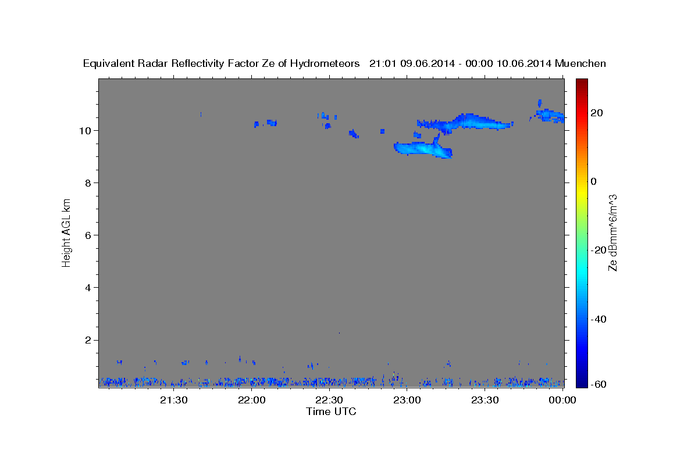The height and width of the screenshot is (465, 698).
Task: Click the 23:00 time tick label
Action: click(407, 400)
